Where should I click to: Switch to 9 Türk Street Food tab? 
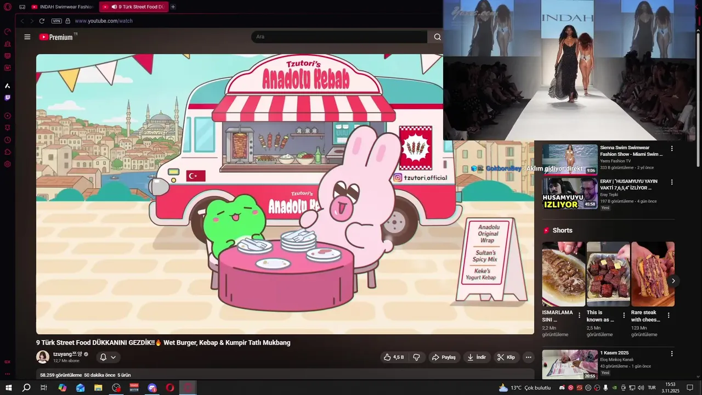[134, 7]
